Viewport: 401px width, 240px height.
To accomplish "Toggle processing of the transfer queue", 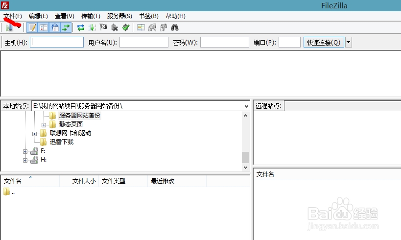I will point(92,27).
